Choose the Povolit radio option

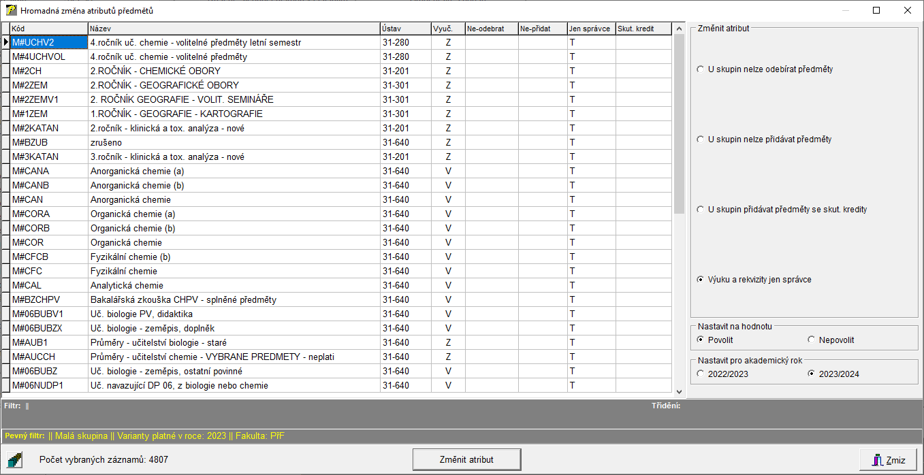click(x=701, y=340)
